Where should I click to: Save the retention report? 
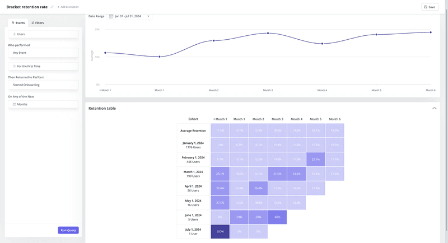[x=430, y=7]
